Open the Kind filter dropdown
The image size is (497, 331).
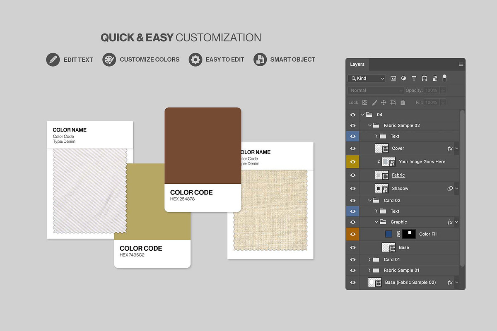[367, 78]
